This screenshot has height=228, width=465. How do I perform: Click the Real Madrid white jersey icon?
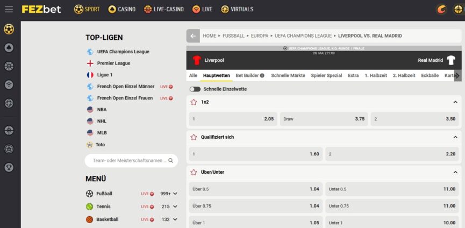click(x=451, y=60)
